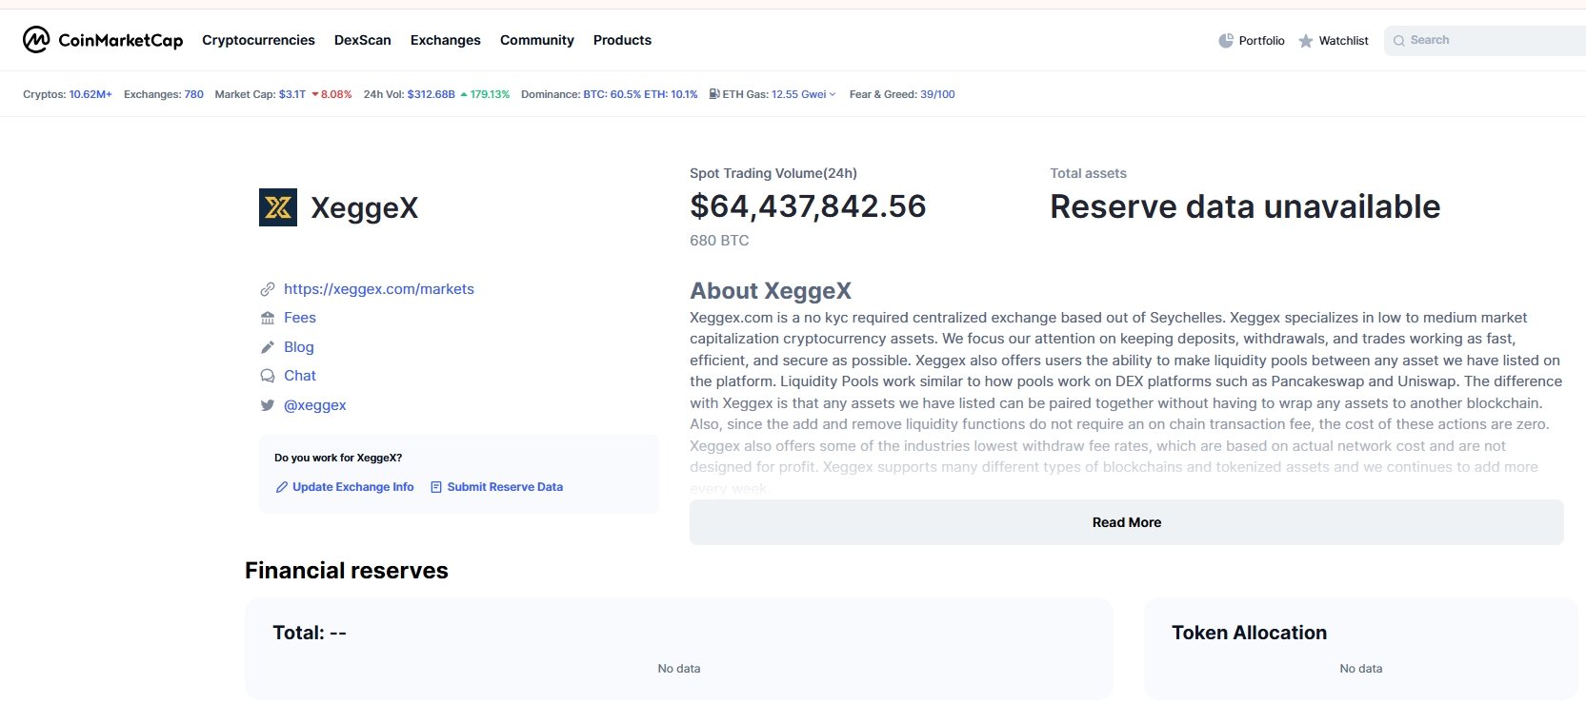Expand description with Read More
Image resolution: width=1586 pixels, height=703 pixels.
[x=1126, y=522]
